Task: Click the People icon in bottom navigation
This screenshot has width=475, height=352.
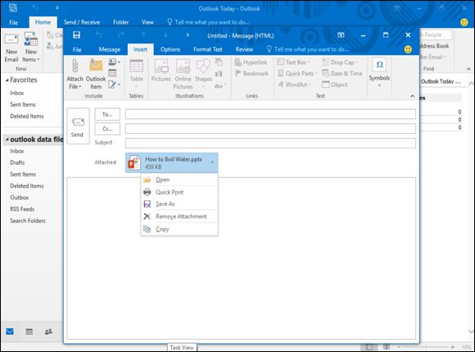Action: 48,331
